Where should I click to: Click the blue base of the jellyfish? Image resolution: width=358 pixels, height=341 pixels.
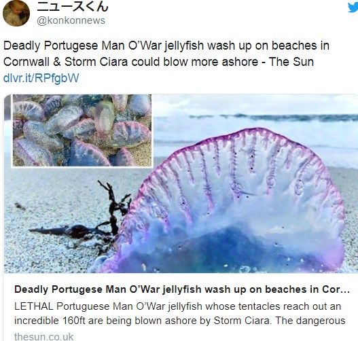pyautogui.click(x=228, y=249)
